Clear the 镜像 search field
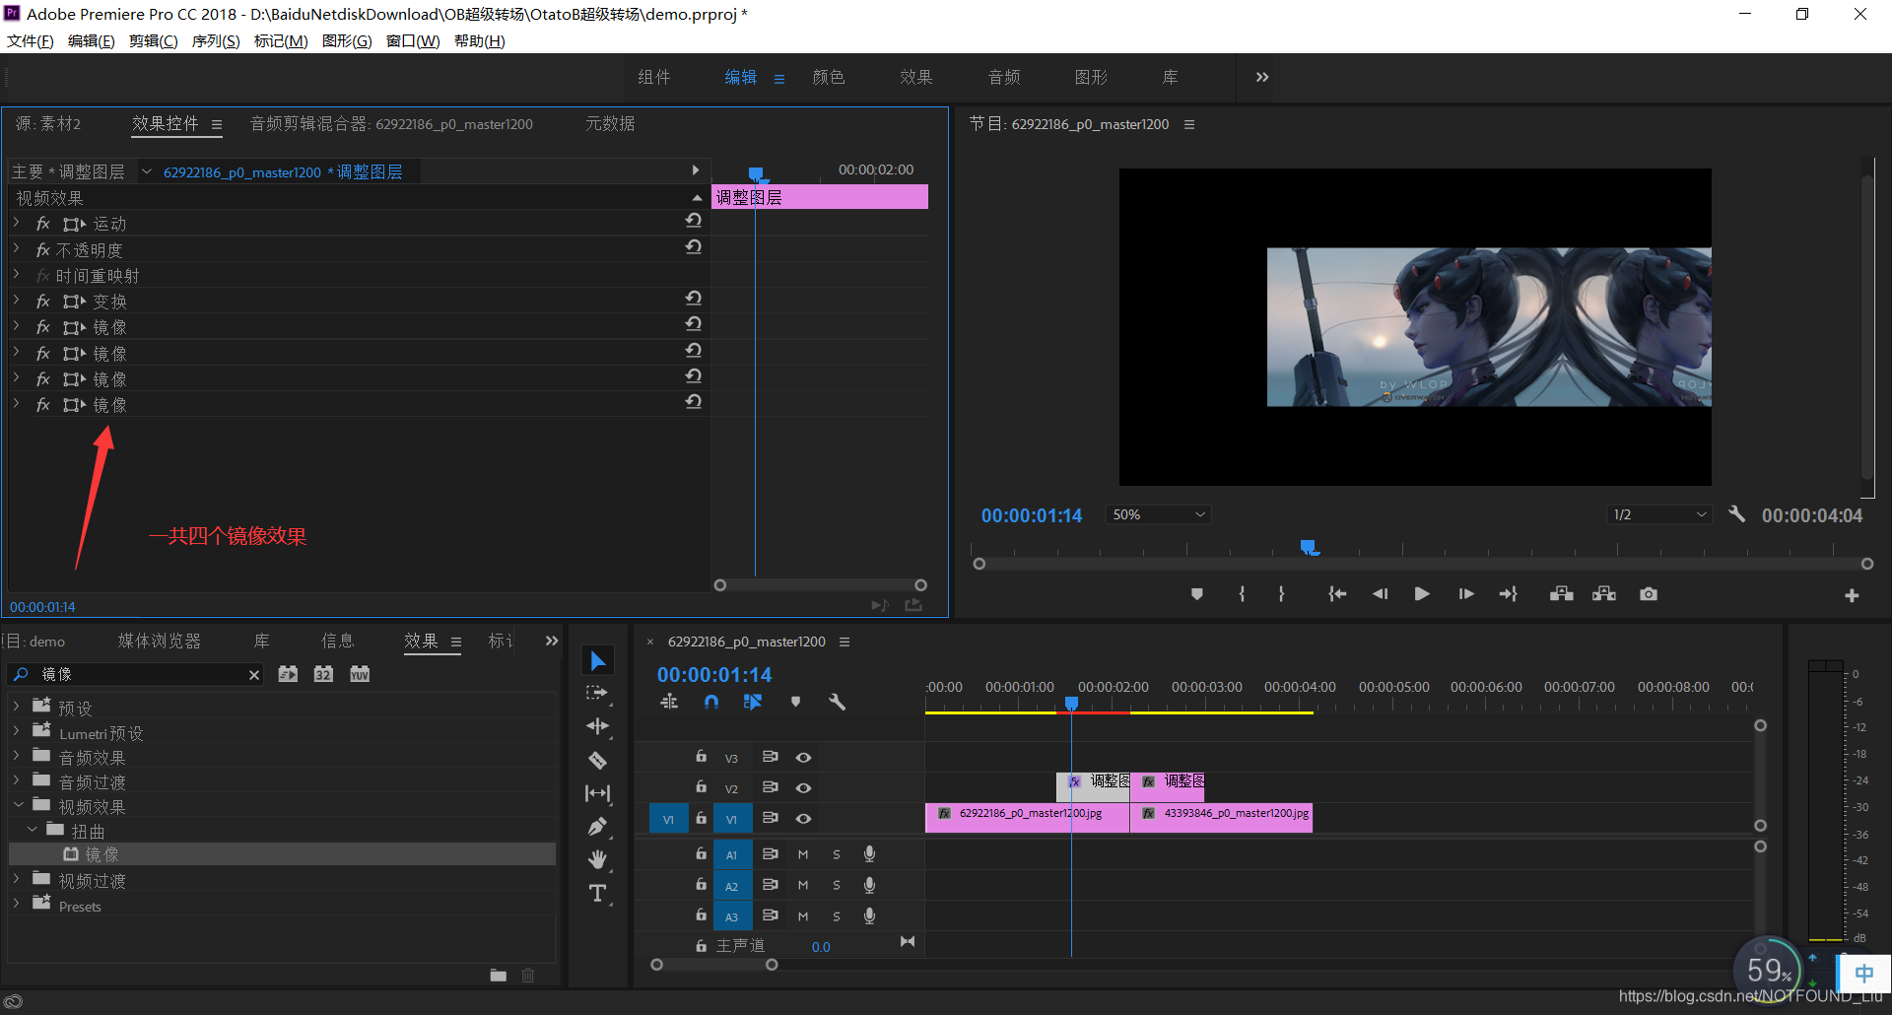 pos(254,675)
